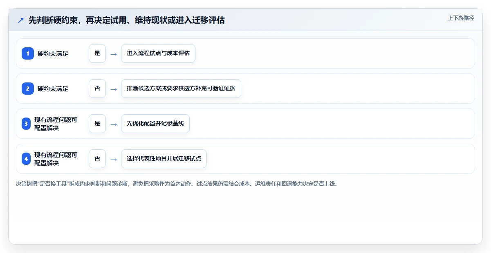Select step number 2 badge
Viewport: 491px width, 253px height.
click(x=27, y=89)
